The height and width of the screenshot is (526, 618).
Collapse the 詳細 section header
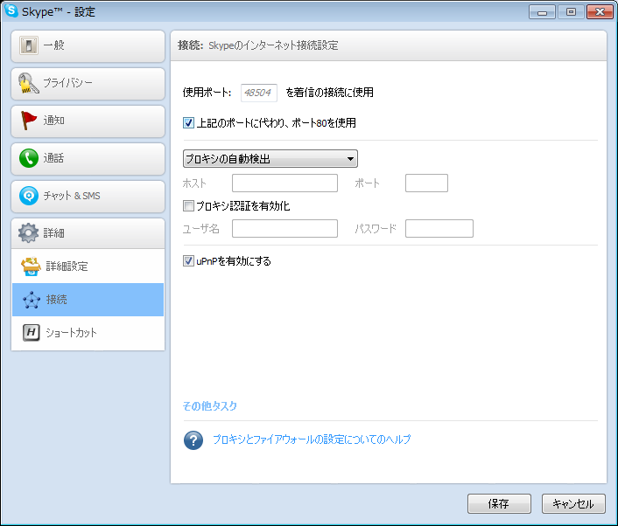(x=88, y=233)
